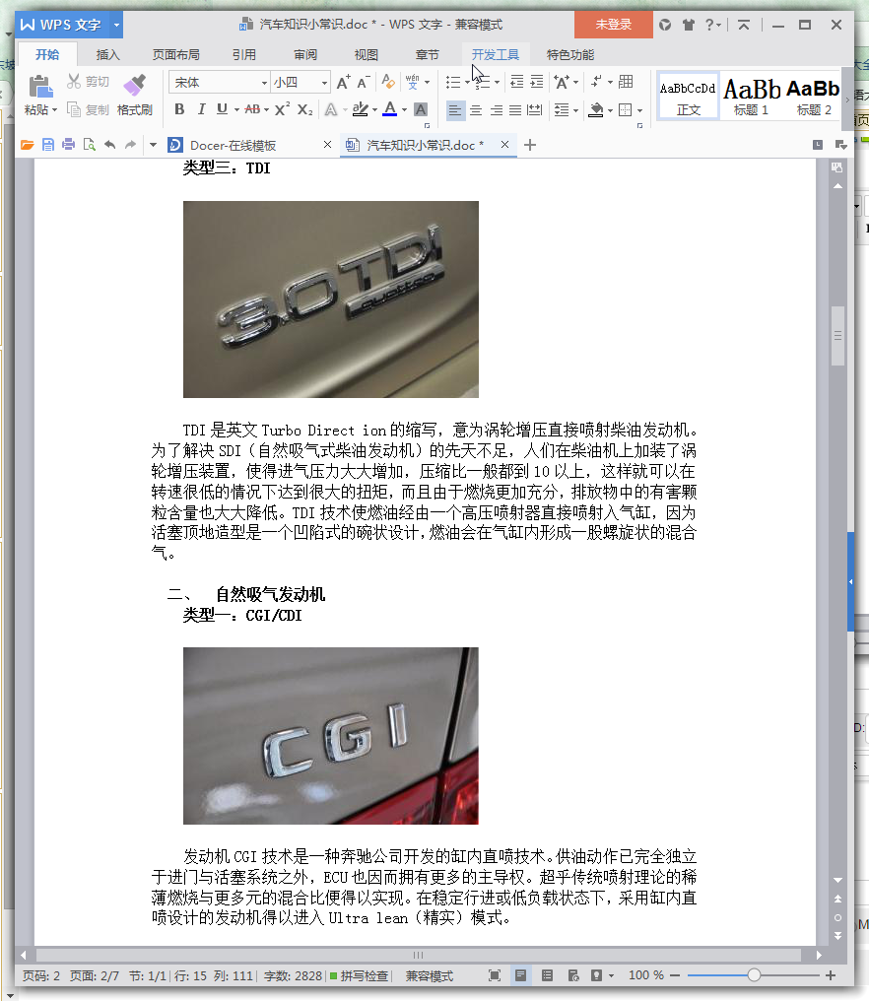Viewport: 869px width, 1001px height.
Task: Select web layout view icon in status bar
Action: tap(573, 975)
